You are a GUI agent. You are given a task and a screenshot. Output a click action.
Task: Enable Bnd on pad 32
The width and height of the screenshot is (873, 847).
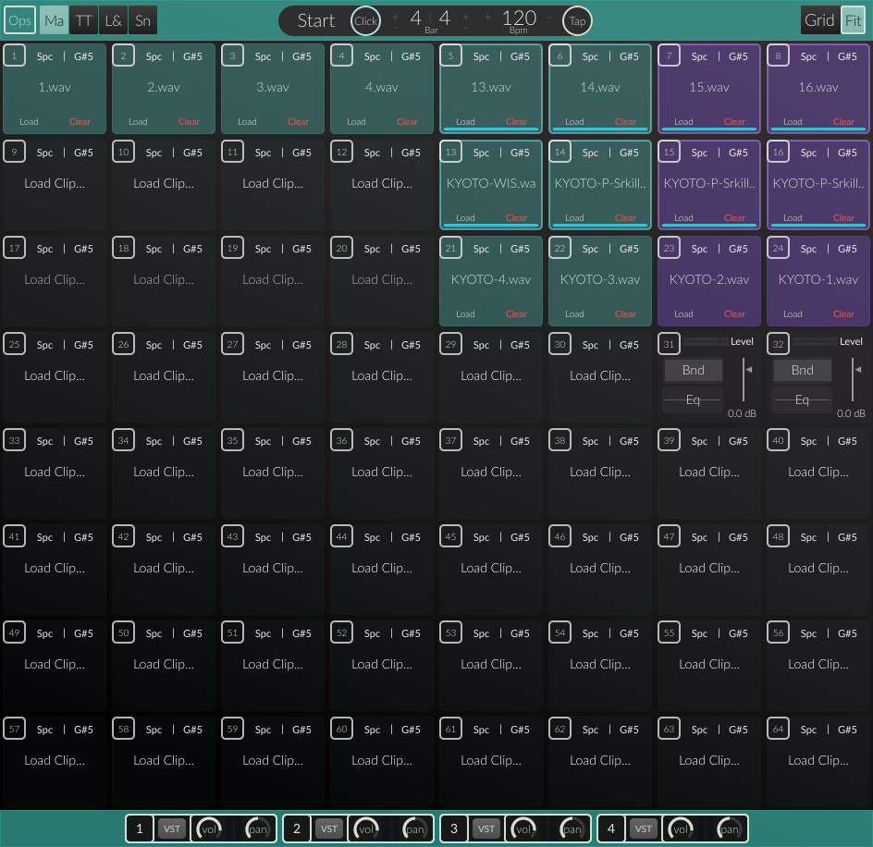pos(802,370)
